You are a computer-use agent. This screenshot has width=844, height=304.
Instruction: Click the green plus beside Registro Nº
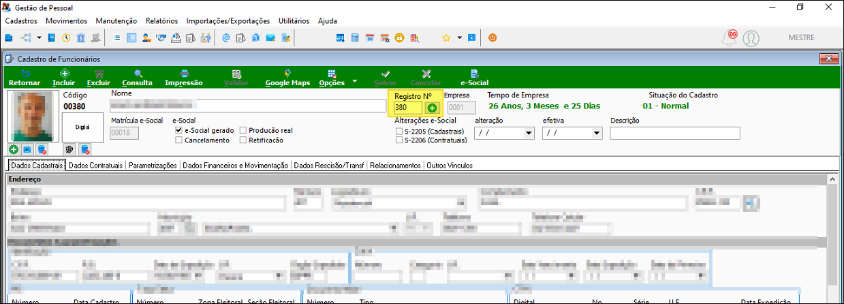pyautogui.click(x=432, y=108)
